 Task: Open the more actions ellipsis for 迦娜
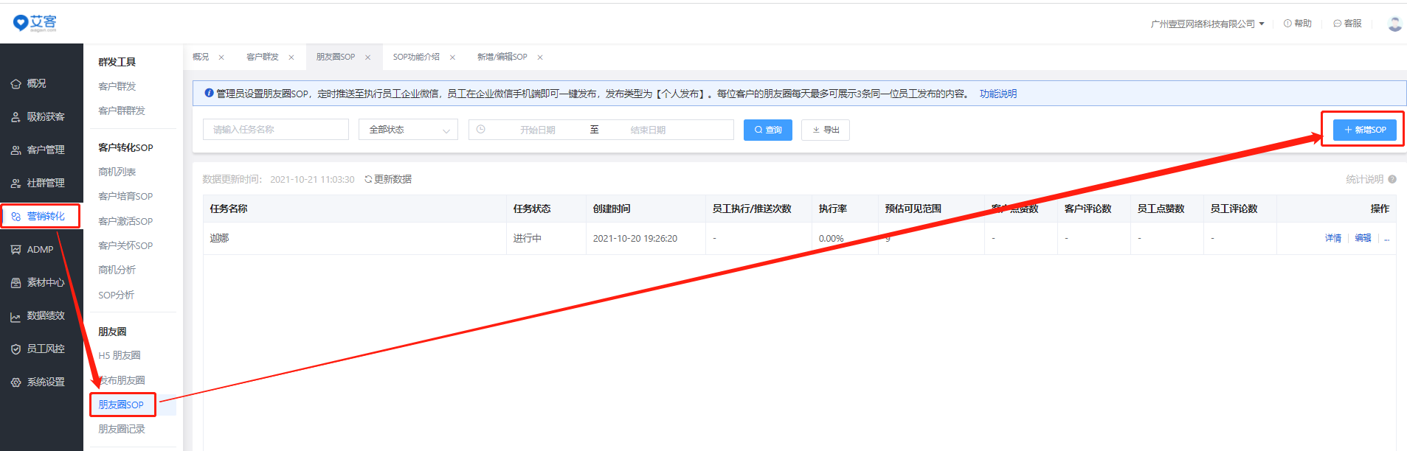click(x=1386, y=238)
